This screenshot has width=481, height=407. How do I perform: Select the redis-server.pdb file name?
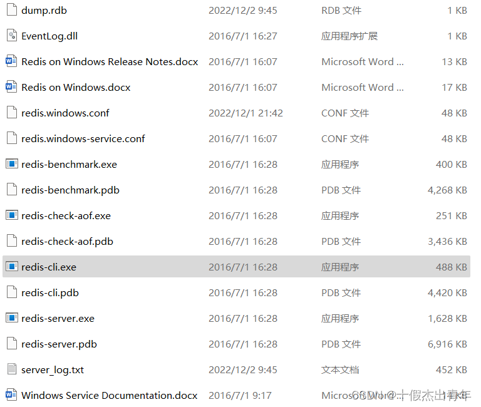coord(59,344)
